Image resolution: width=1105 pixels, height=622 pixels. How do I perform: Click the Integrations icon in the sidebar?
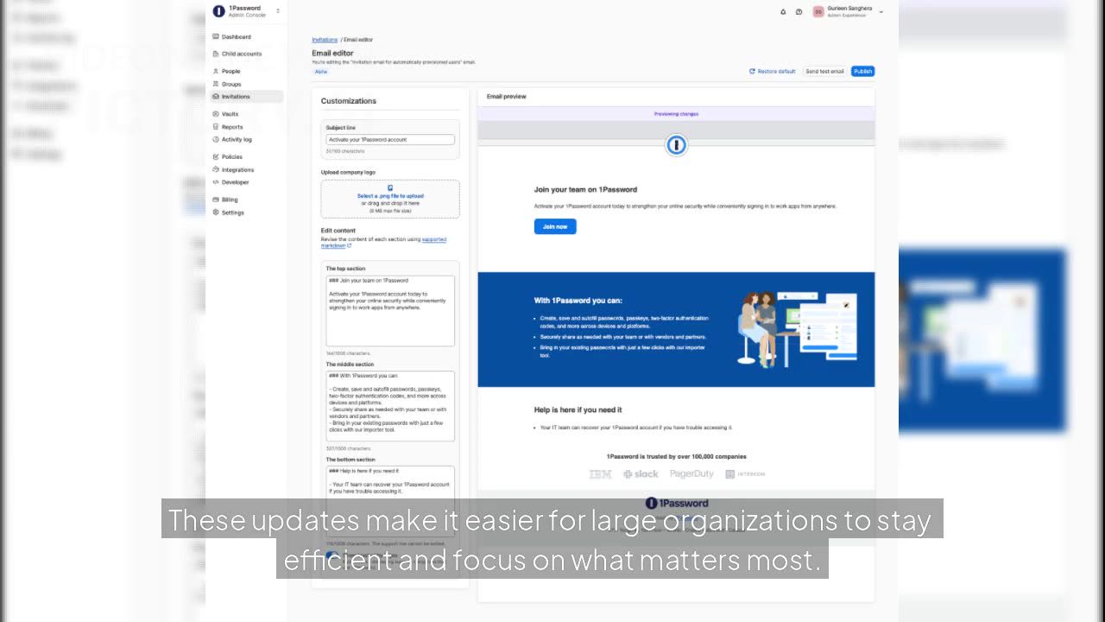click(216, 169)
